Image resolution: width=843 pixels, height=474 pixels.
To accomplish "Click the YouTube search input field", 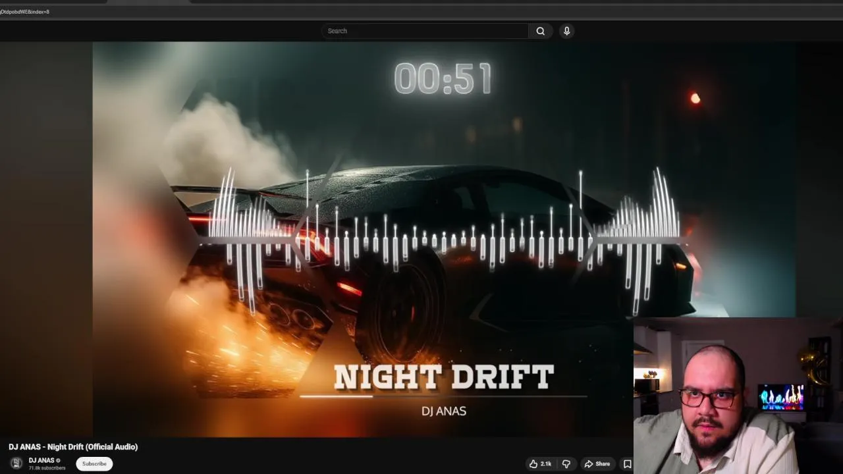I will (425, 31).
